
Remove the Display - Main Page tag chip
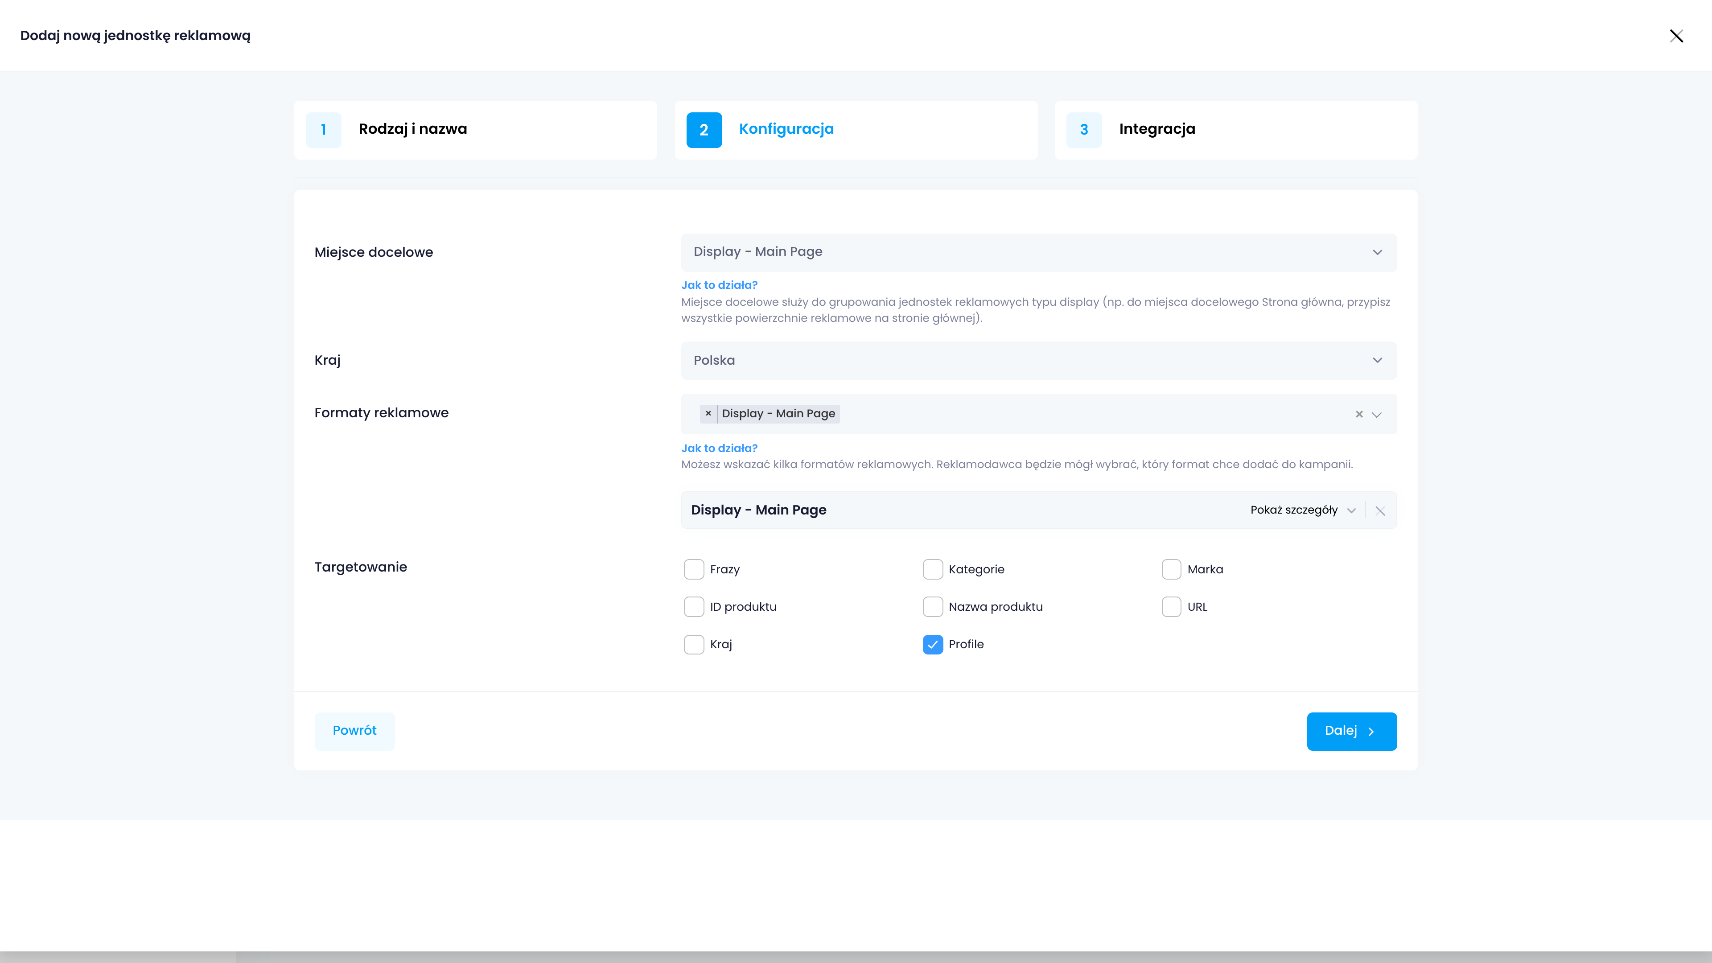tap(708, 413)
